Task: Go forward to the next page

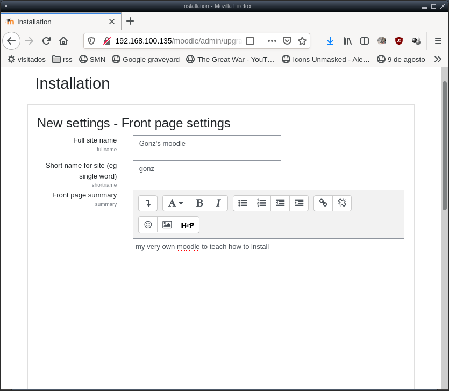Action: click(29, 41)
